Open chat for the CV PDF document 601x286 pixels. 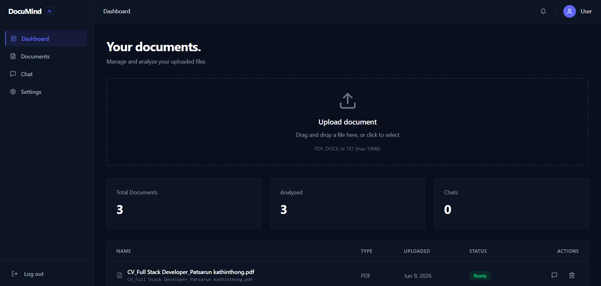(554, 275)
